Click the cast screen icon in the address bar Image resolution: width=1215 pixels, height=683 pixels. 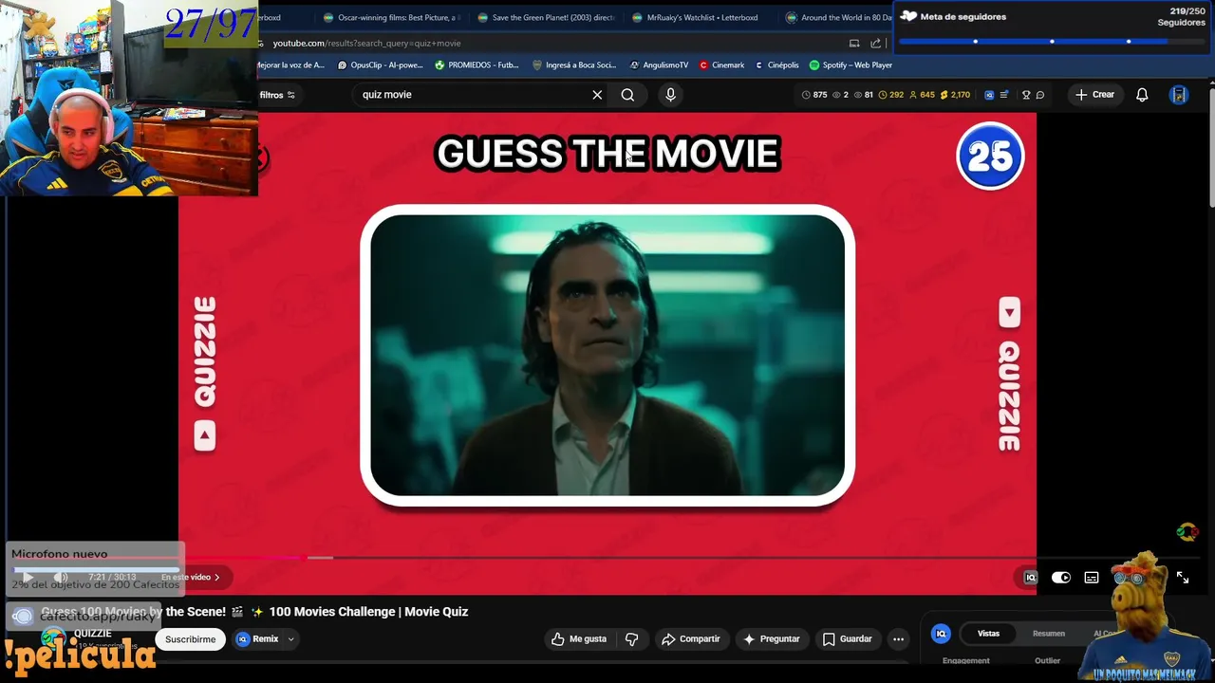tap(853, 43)
